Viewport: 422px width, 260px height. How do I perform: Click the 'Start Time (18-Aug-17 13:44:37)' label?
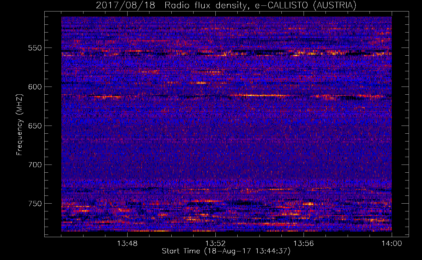pyautogui.click(x=226, y=251)
